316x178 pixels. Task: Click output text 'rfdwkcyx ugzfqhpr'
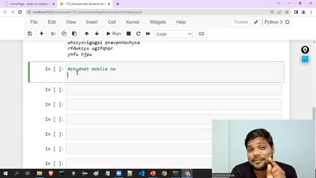coord(90,48)
